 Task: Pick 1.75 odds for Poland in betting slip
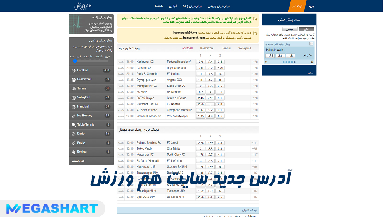[270, 55]
